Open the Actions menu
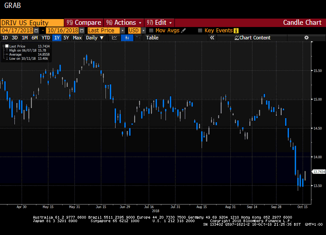The image size is (326, 235). point(124,23)
